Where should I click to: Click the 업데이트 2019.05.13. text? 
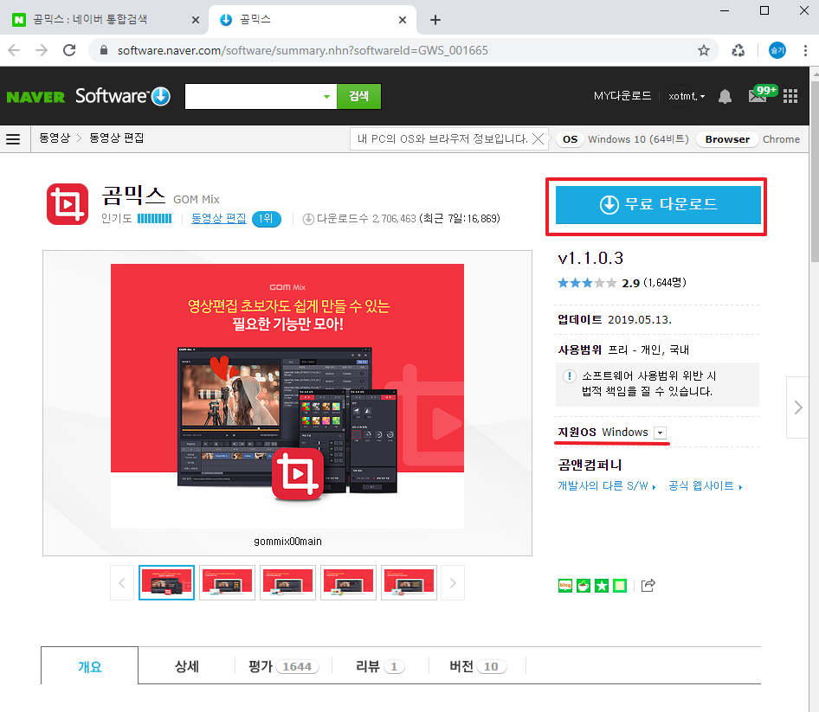pyautogui.click(x=615, y=319)
